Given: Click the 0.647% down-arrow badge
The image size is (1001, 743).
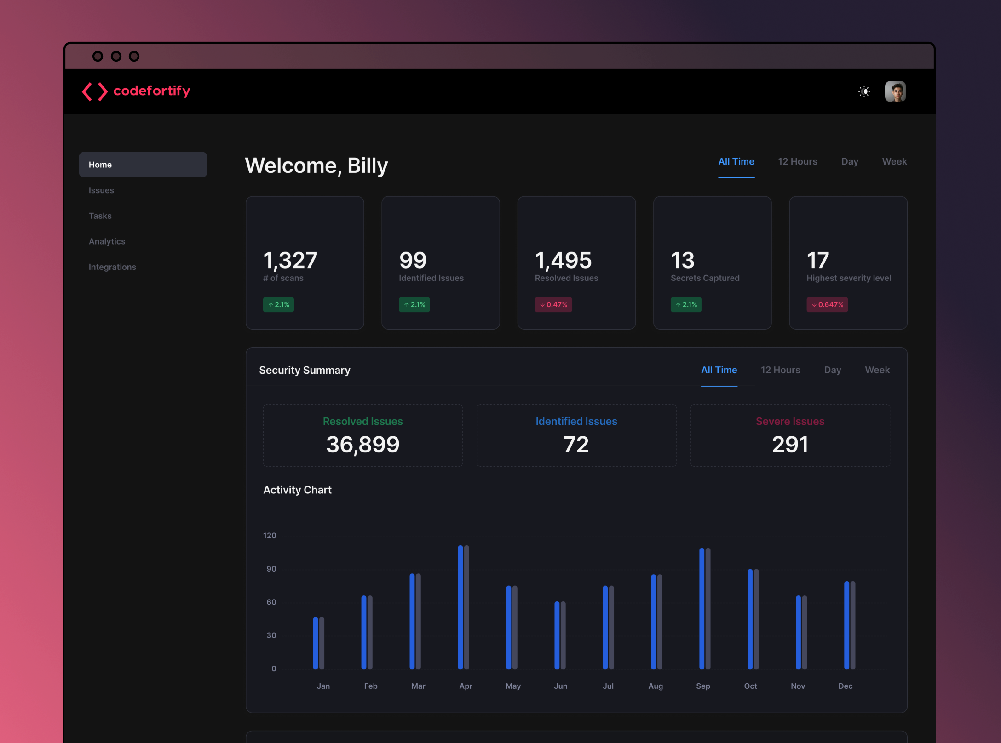Looking at the screenshot, I should (827, 305).
